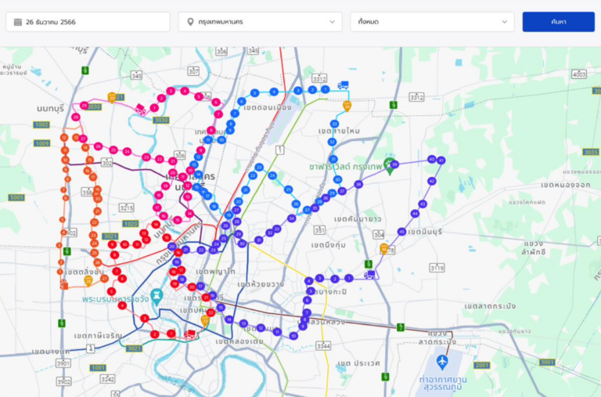Open the province dropdown showing กรุงเทพมหานคร

259,22
